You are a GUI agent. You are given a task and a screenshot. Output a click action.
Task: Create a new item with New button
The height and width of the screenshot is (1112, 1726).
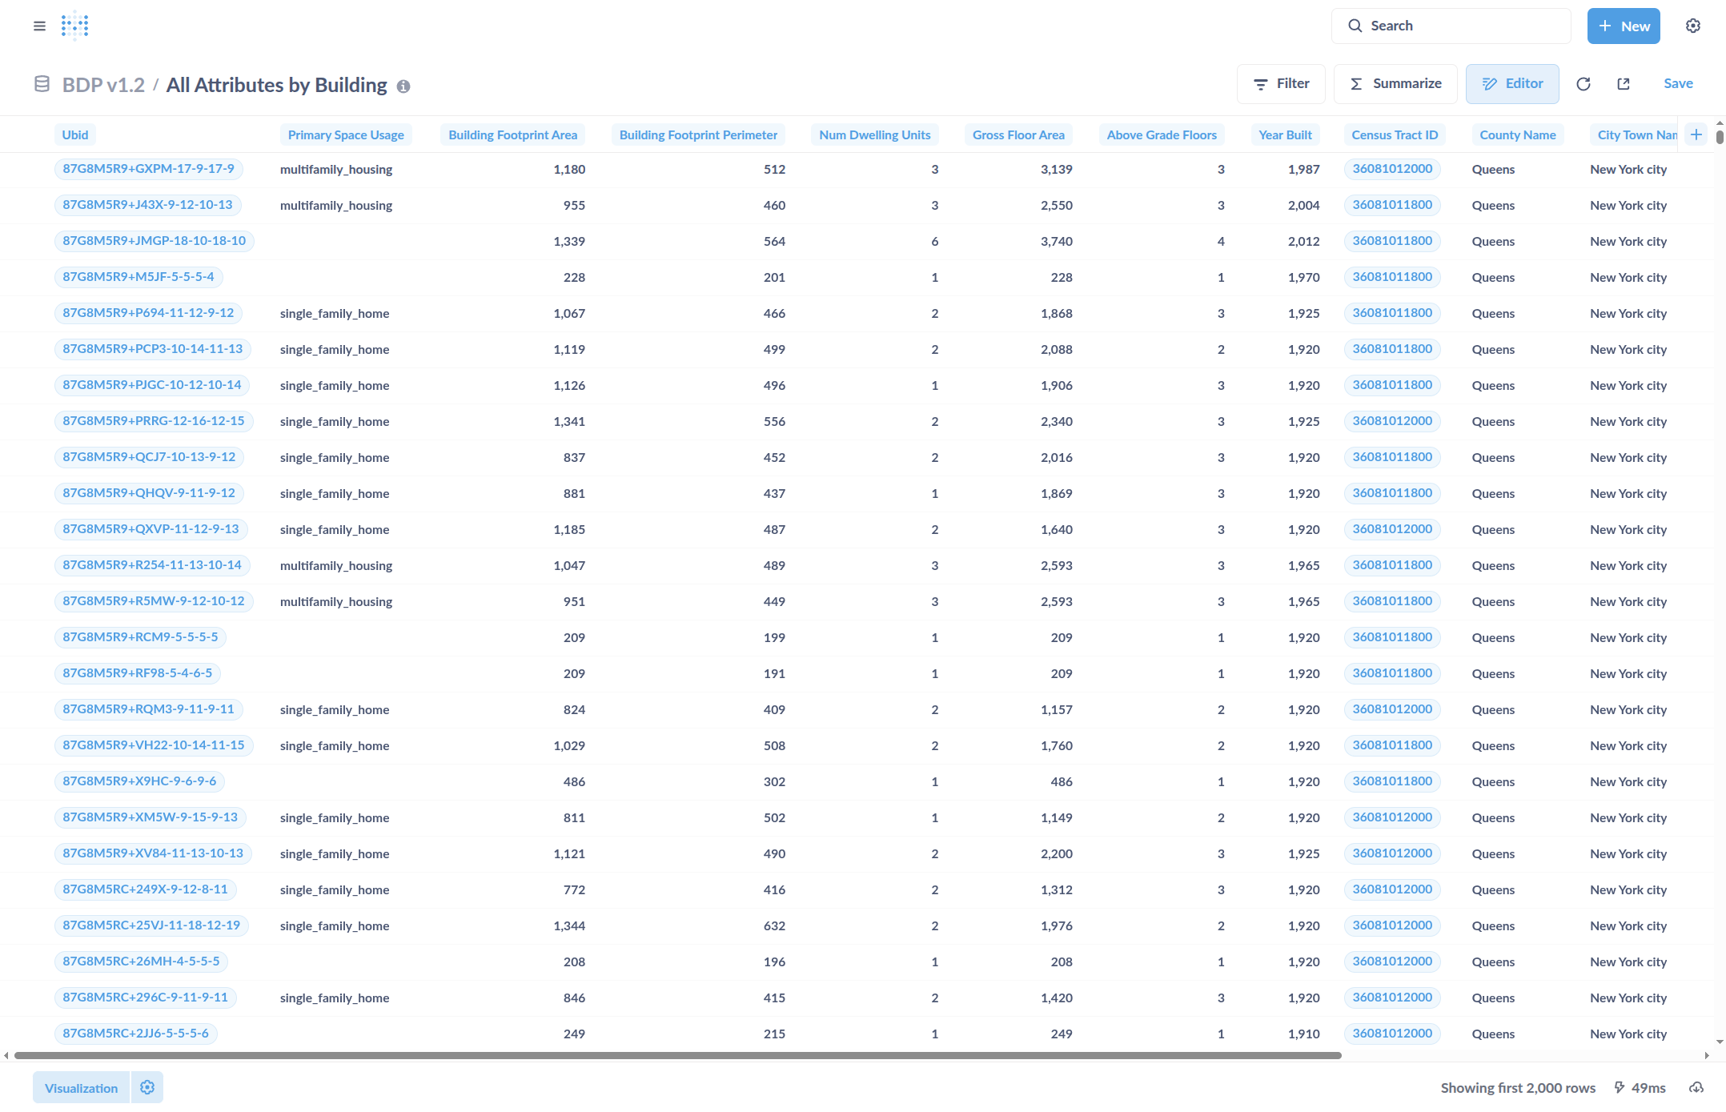(x=1623, y=26)
